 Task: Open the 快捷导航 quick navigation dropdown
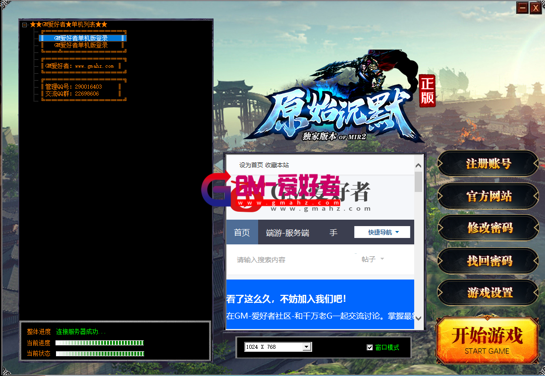[382, 232]
